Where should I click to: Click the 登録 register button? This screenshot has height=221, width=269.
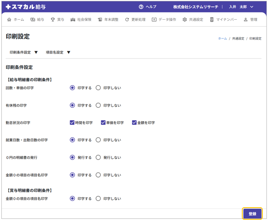click(x=252, y=213)
